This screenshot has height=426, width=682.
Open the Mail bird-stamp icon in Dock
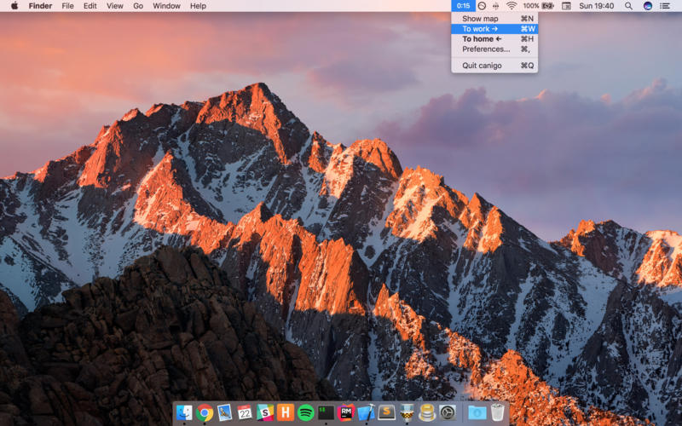tap(225, 412)
